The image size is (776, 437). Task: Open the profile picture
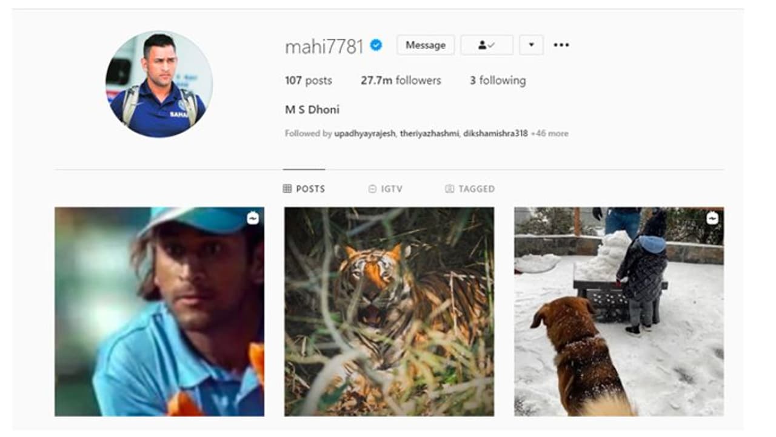tap(159, 84)
